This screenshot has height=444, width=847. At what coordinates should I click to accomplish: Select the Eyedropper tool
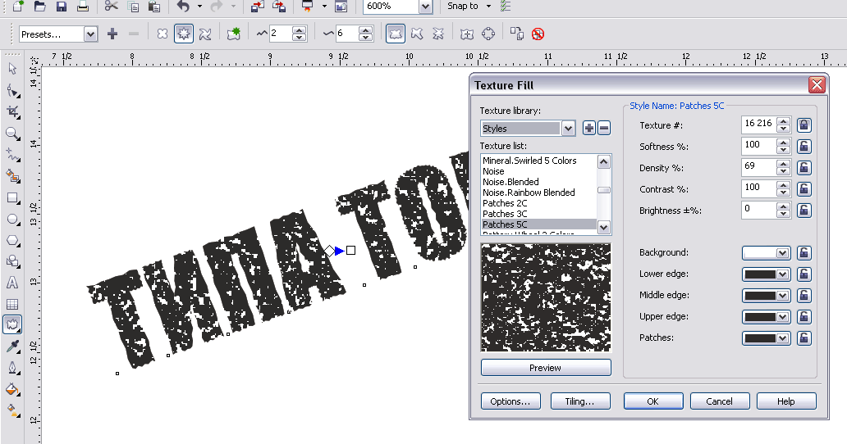12,347
